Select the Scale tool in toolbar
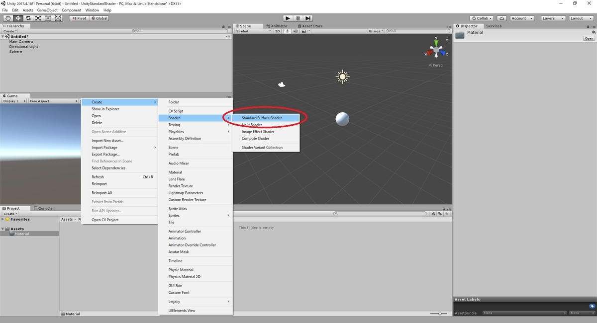Image resolution: width=597 pixels, height=323 pixels. pos(38,18)
